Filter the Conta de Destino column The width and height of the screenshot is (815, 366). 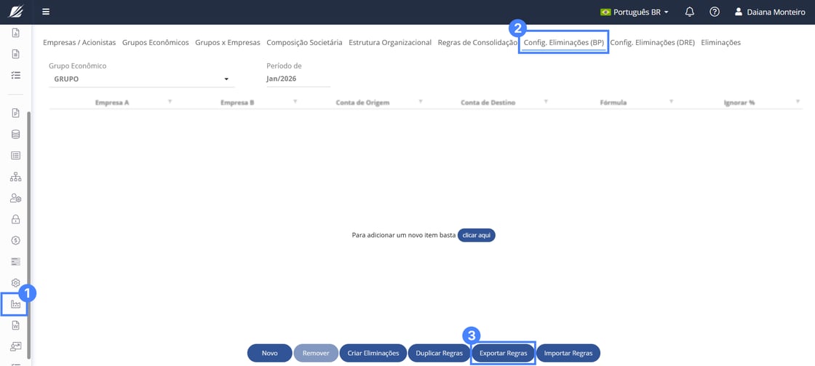pyautogui.click(x=546, y=101)
